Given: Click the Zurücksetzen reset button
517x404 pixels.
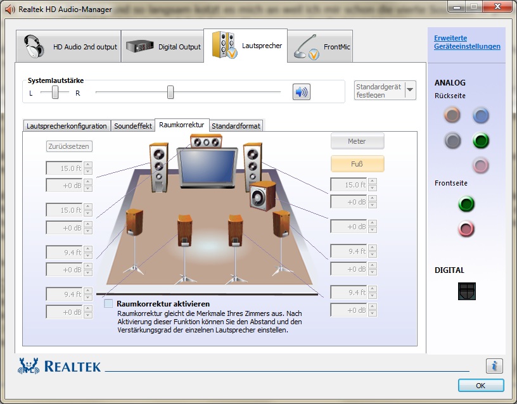Looking at the screenshot, I should [x=69, y=146].
